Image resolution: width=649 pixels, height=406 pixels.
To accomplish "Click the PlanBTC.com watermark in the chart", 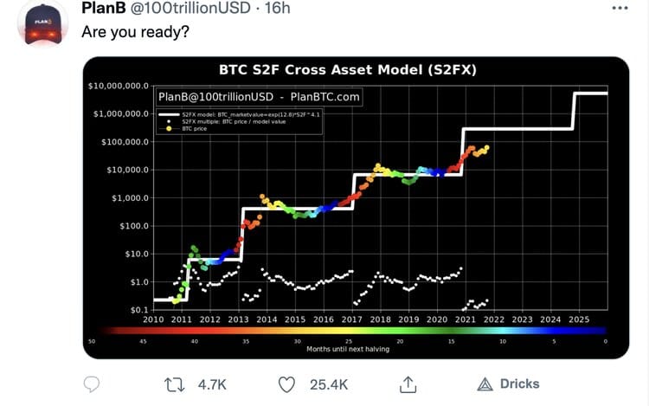I will coord(324,97).
